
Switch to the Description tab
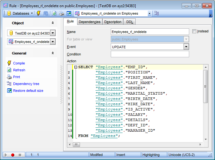(x=113, y=22)
